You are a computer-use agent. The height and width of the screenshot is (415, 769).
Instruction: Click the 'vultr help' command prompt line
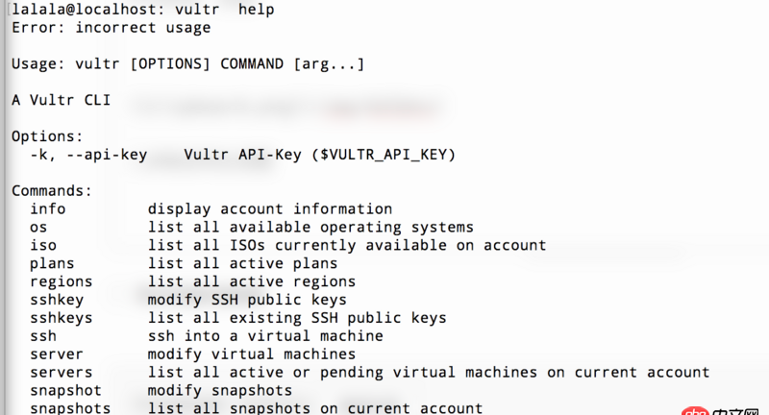pyautogui.click(x=142, y=10)
